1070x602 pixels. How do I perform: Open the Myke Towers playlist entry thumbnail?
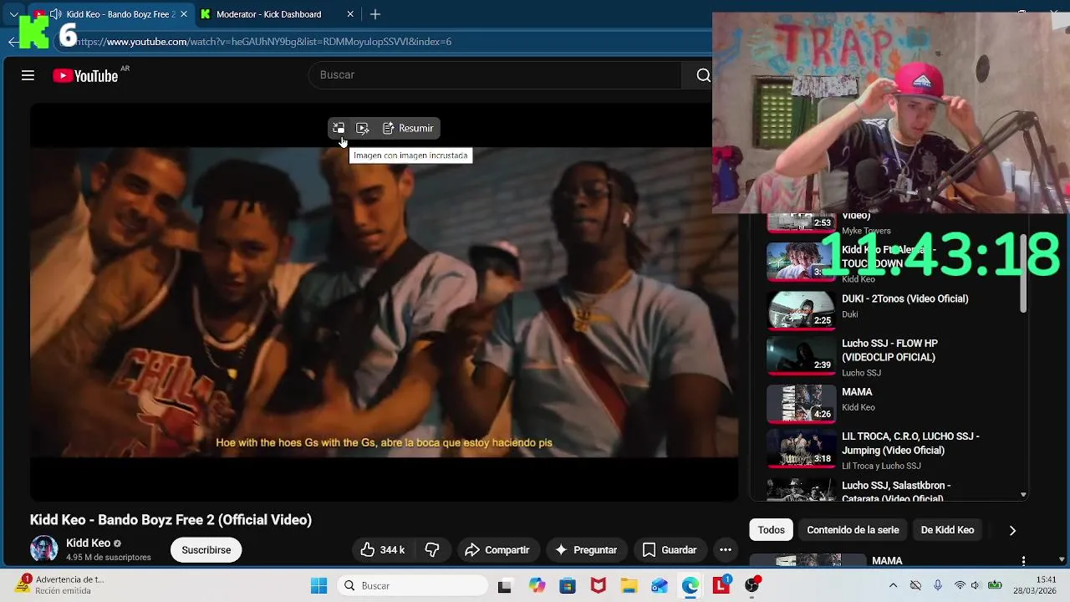[x=802, y=222]
